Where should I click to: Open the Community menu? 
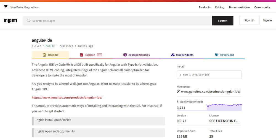(262, 7)
